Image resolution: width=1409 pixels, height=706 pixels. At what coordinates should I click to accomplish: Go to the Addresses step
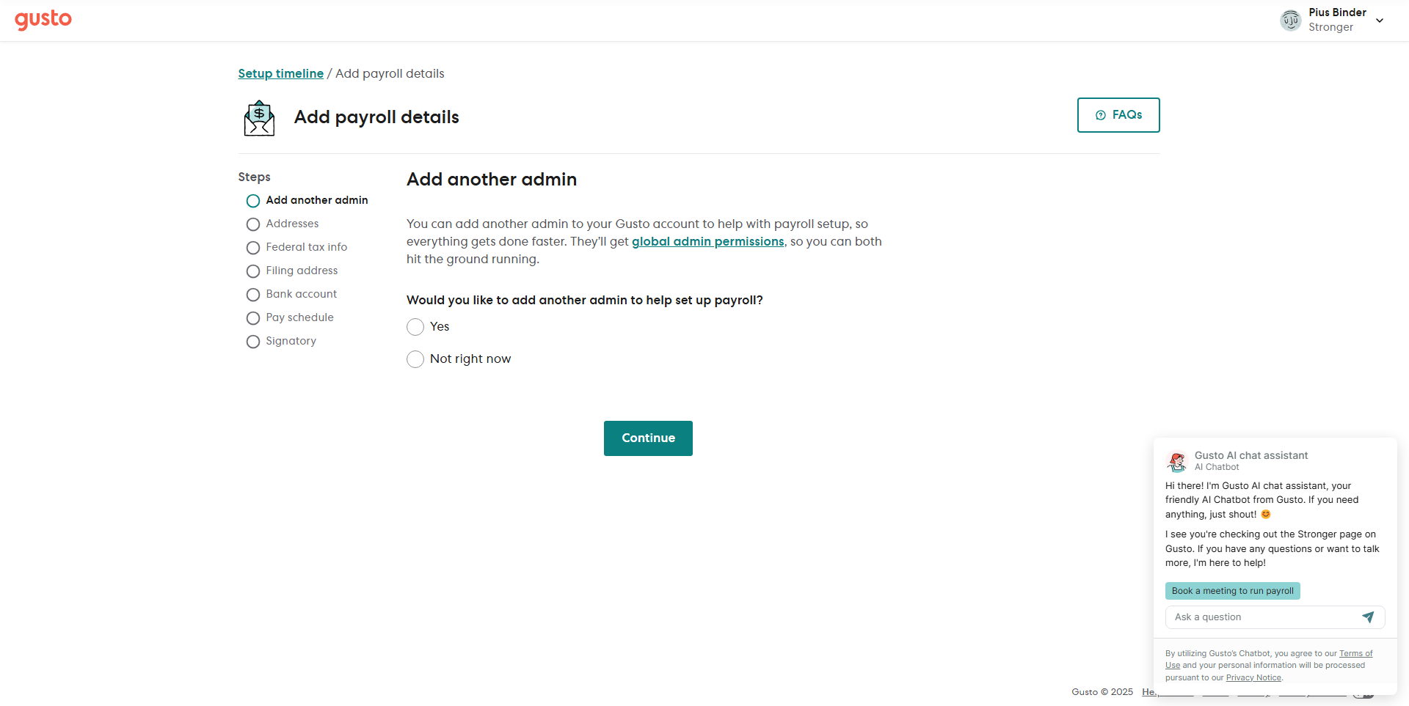tap(292, 224)
